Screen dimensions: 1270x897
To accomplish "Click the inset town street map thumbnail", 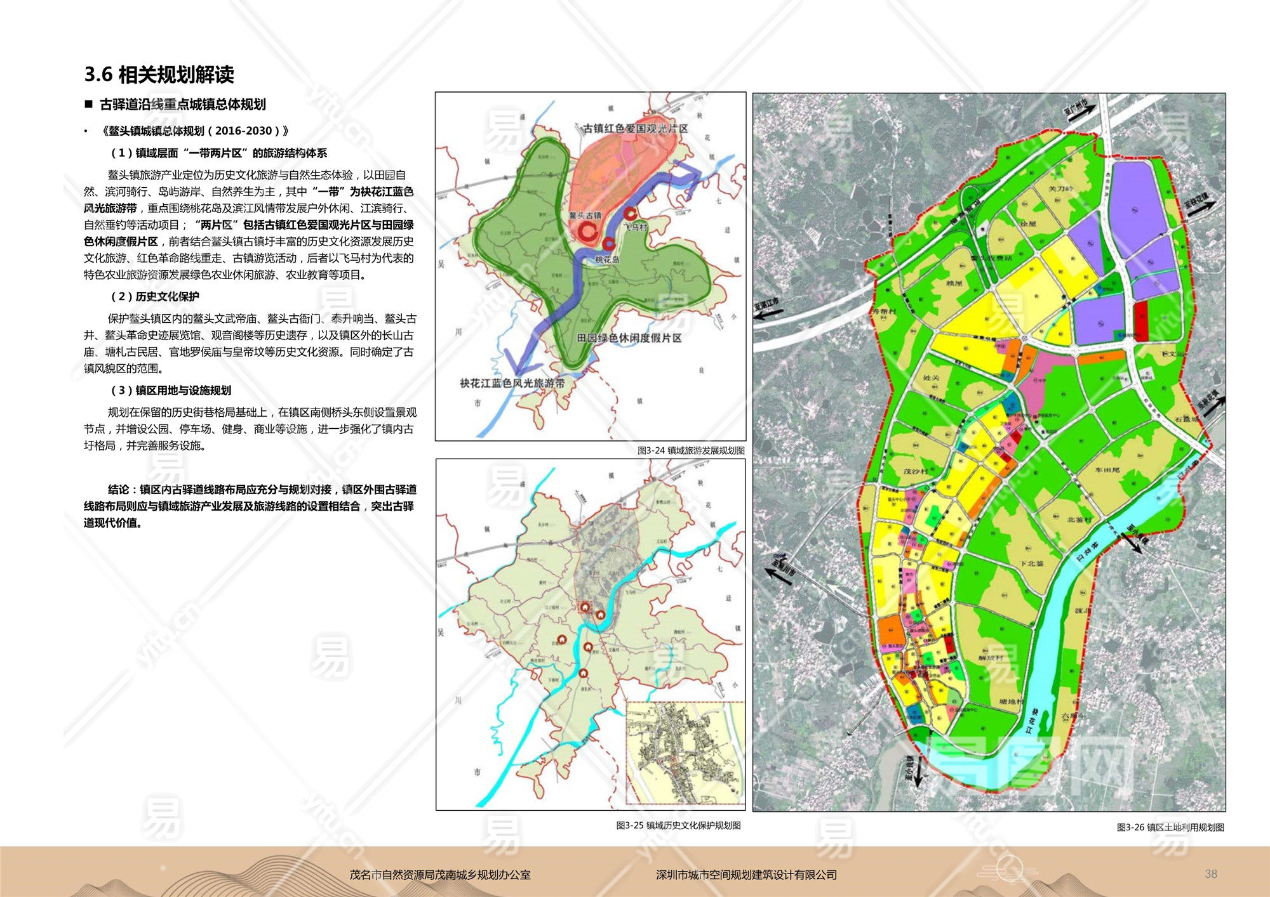I will [685, 752].
